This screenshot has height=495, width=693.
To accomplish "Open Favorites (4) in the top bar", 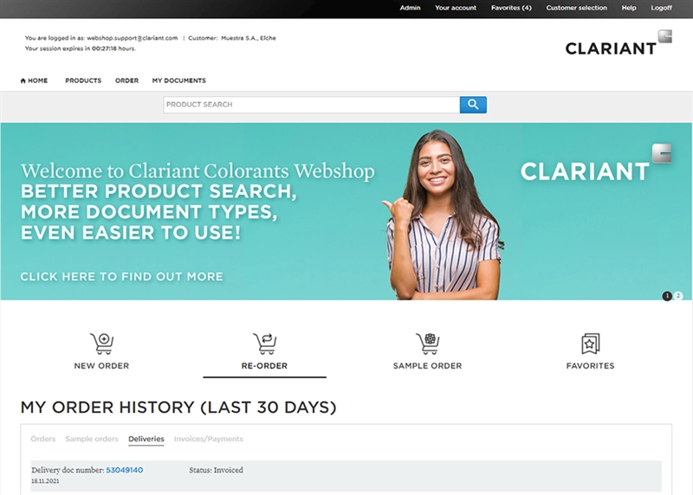I will click(x=511, y=8).
